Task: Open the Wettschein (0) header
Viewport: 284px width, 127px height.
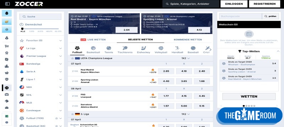Action: [x=249, y=24]
